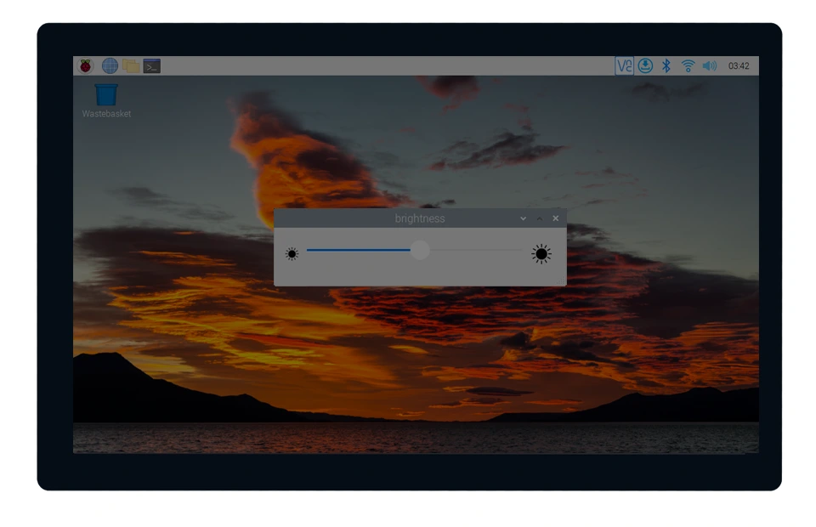Viewport: 816px width, 527px height.
Task: Click the VNC server tray icon
Action: point(624,65)
